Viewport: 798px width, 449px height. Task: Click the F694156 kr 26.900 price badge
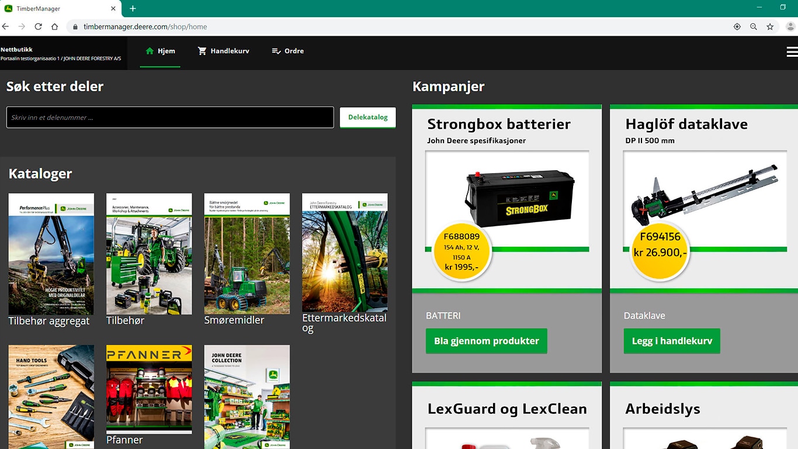click(660, 250)
